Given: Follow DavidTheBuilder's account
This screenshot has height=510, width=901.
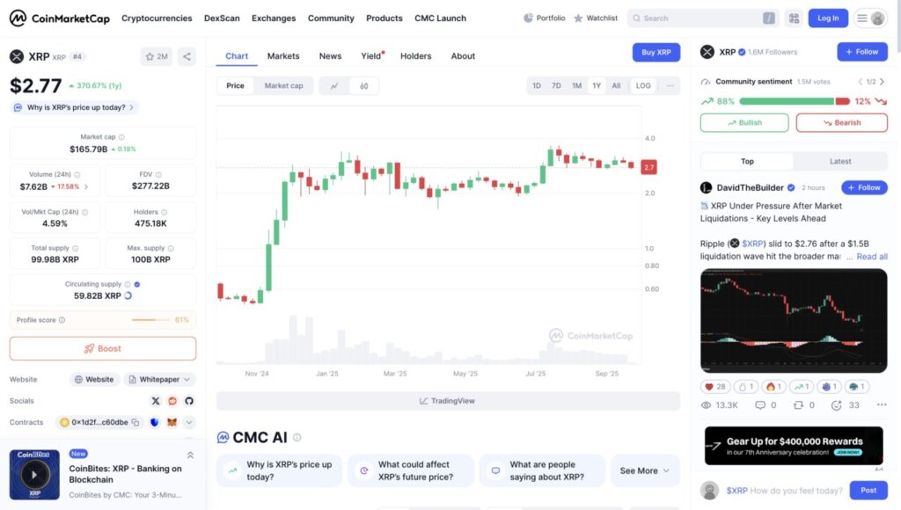Looking at the screenshot, I should coord(865,187).
